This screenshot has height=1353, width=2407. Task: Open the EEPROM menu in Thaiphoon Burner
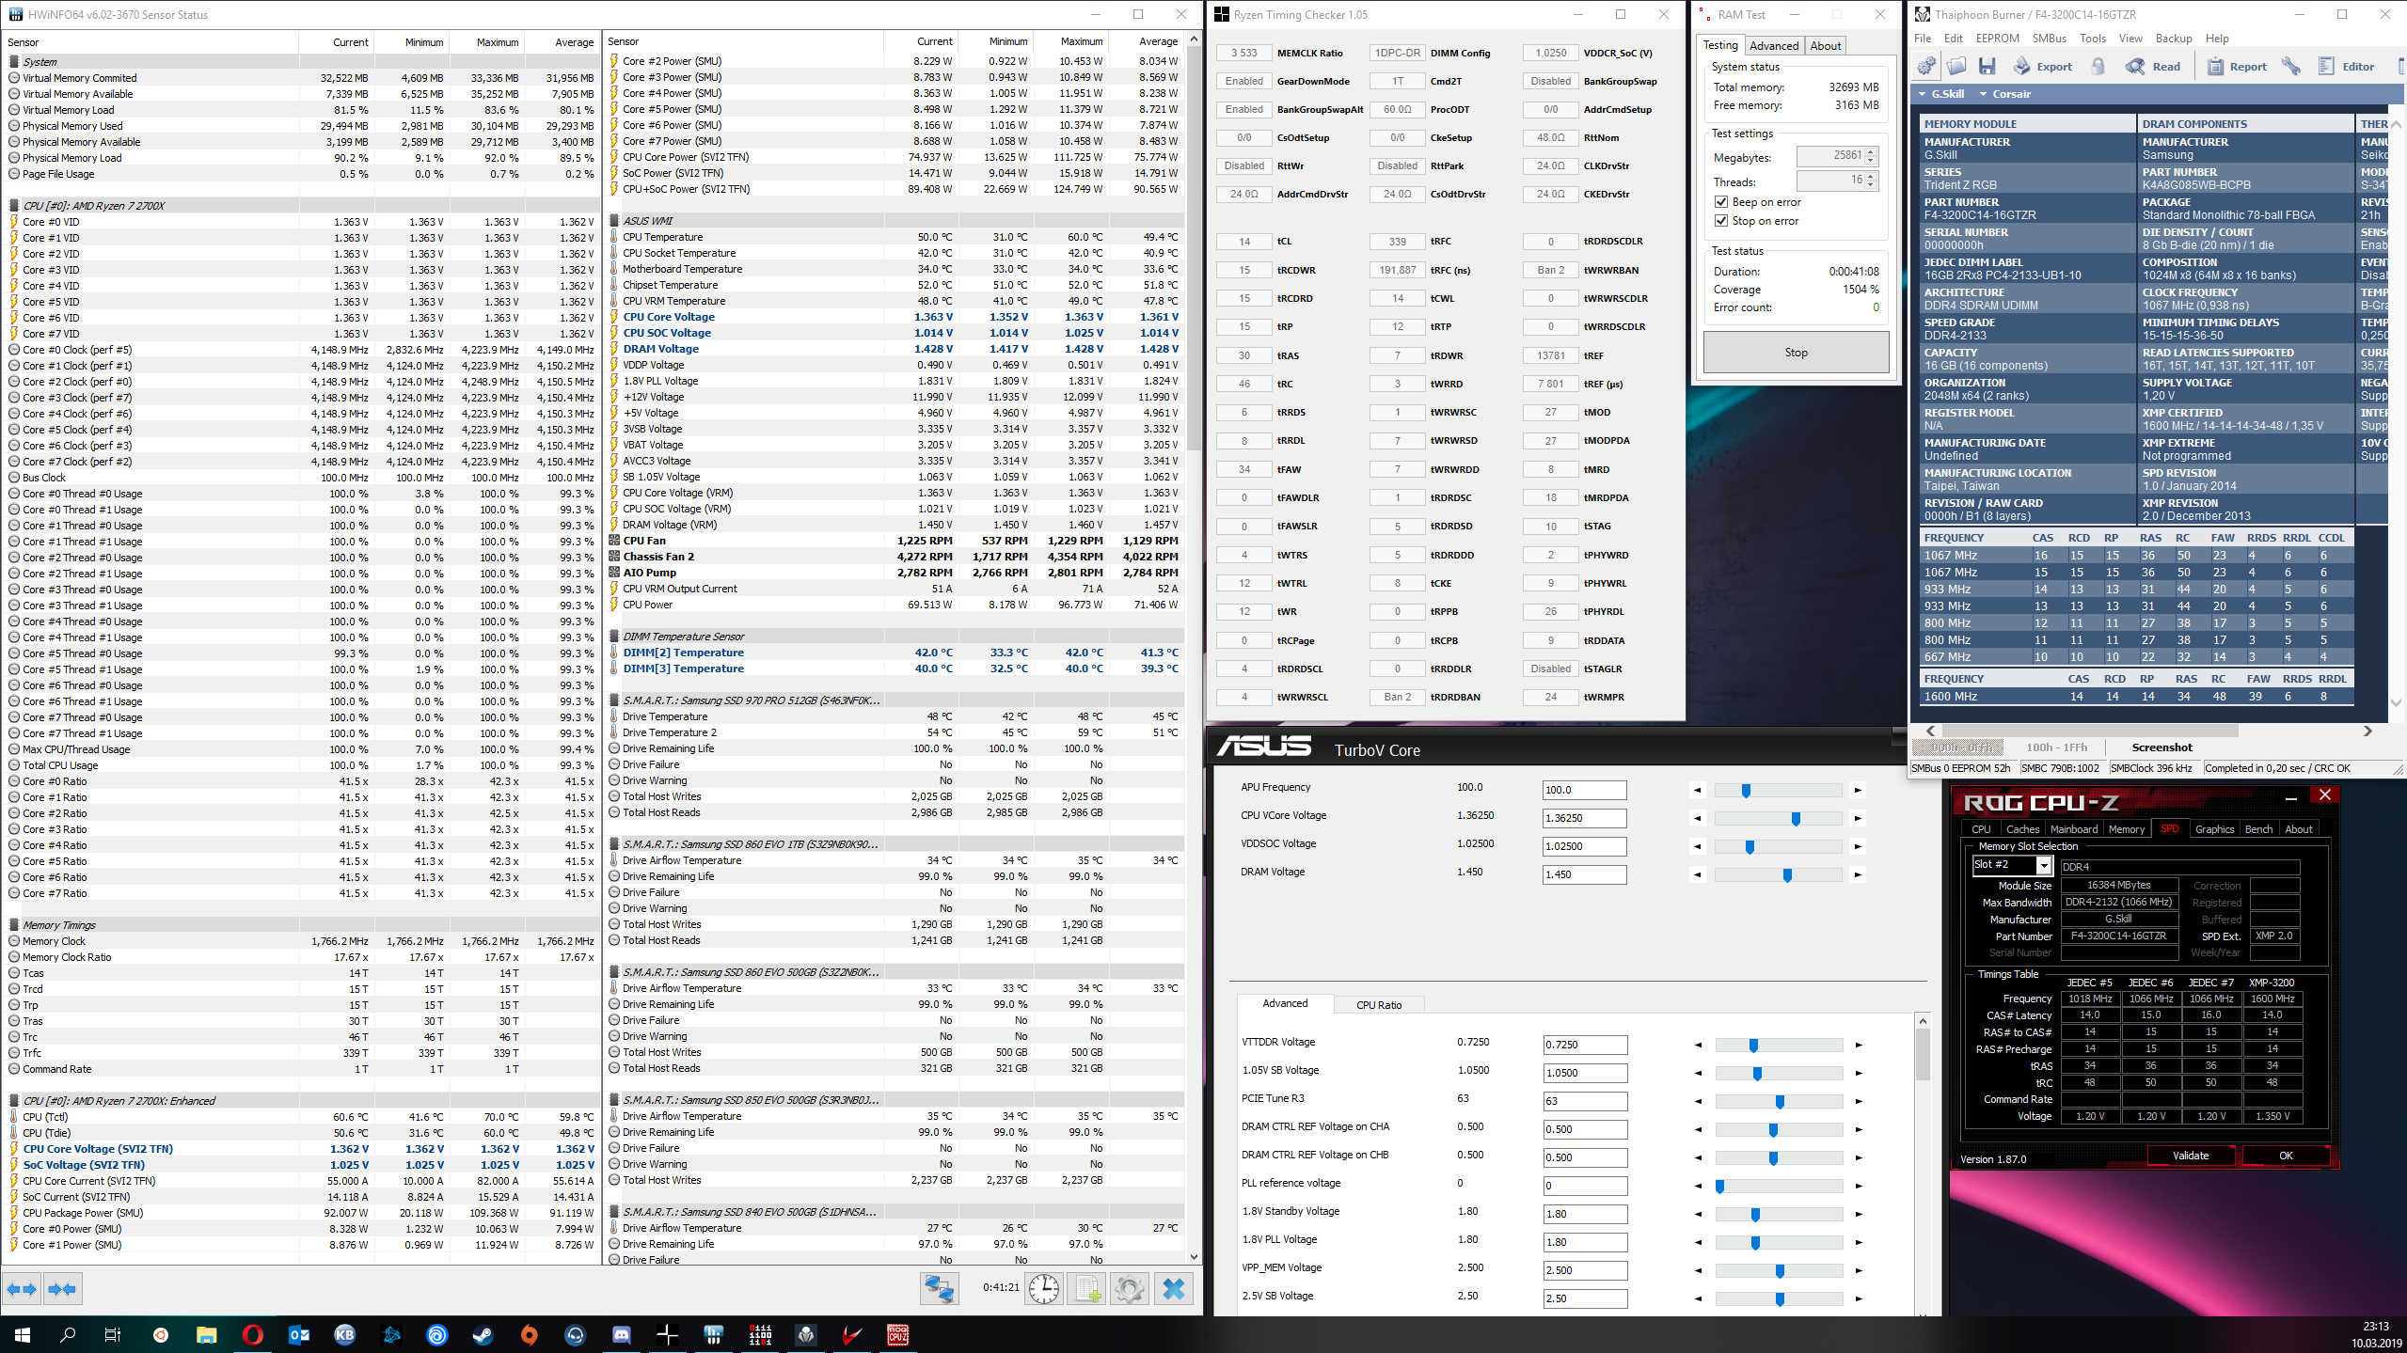(1997, 39)
